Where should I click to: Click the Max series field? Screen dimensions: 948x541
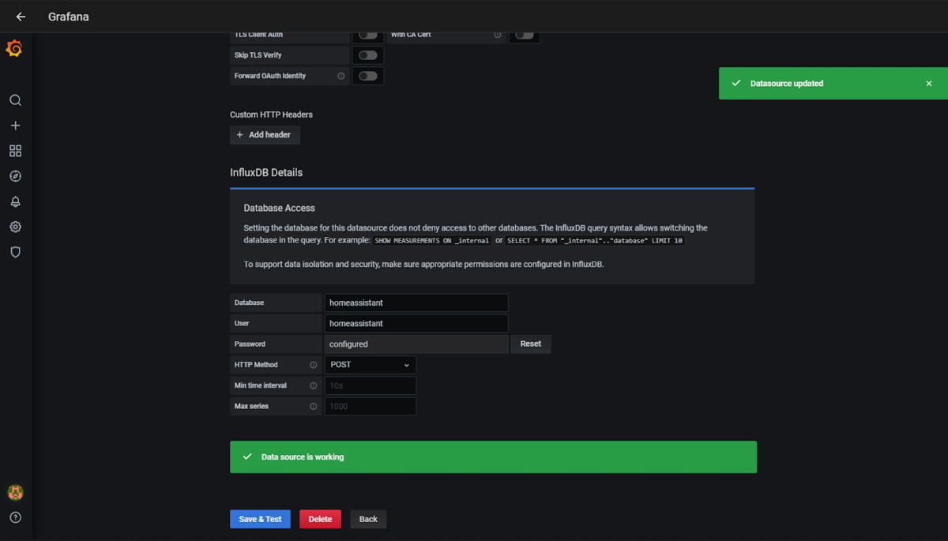tap(371, 406)
